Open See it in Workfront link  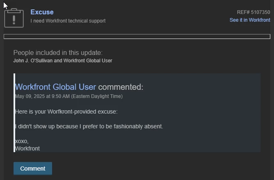pos(250,20)
